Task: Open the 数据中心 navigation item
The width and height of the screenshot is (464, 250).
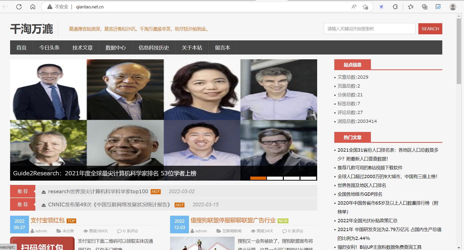Action: point(116,47)
